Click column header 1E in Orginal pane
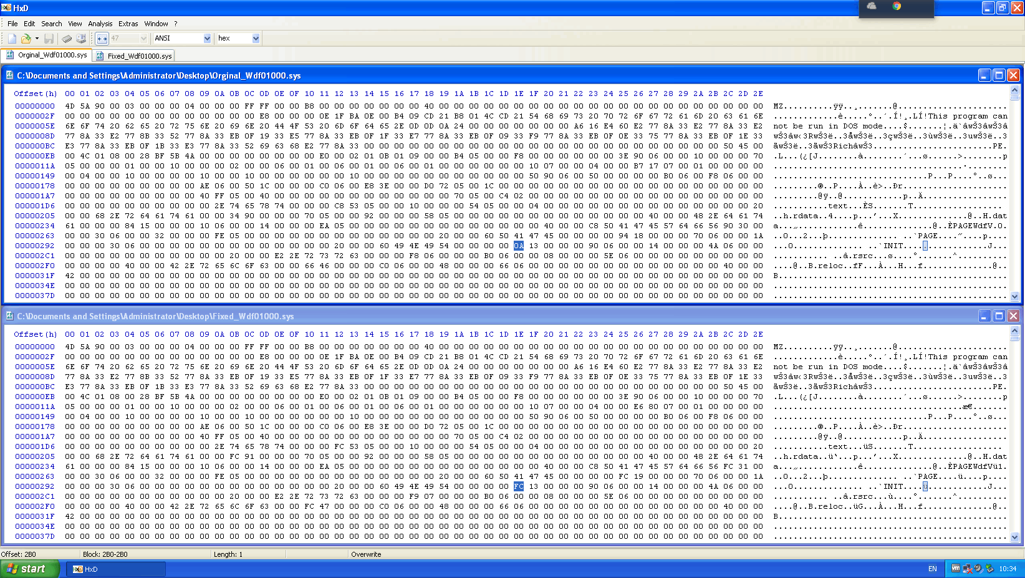 tap(519, 94)
